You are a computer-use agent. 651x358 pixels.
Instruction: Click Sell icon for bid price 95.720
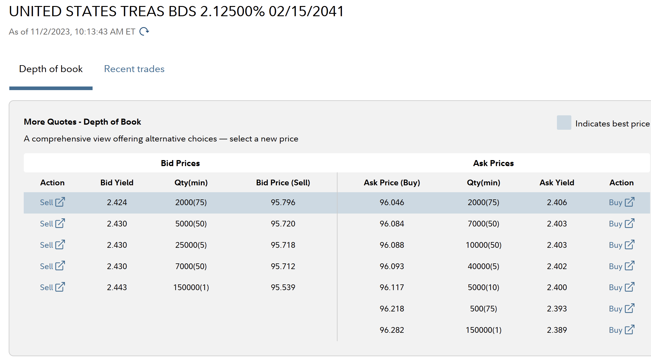[60, 223]
